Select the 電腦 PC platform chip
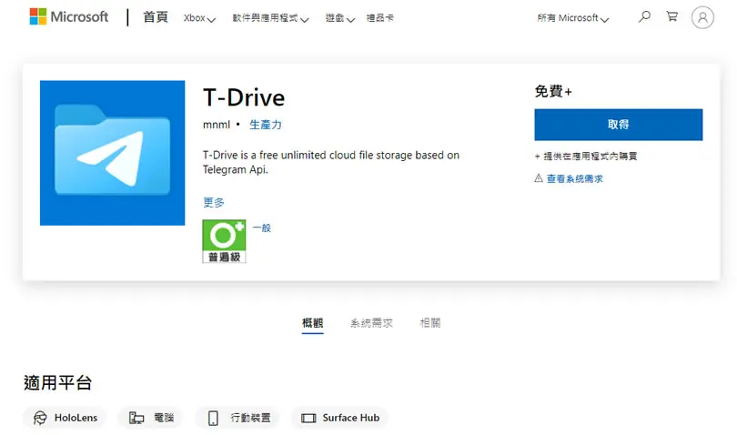This screenshot has height=435, width=737. pyautogui.click(x=150, y=418)
